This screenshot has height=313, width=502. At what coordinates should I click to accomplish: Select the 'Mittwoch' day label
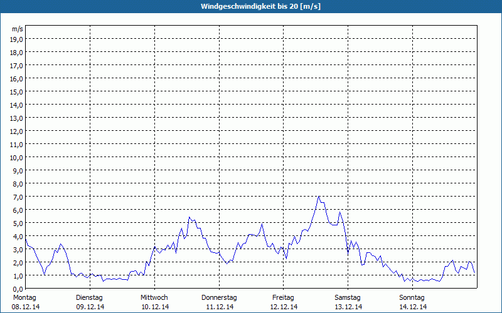[154, 298]
